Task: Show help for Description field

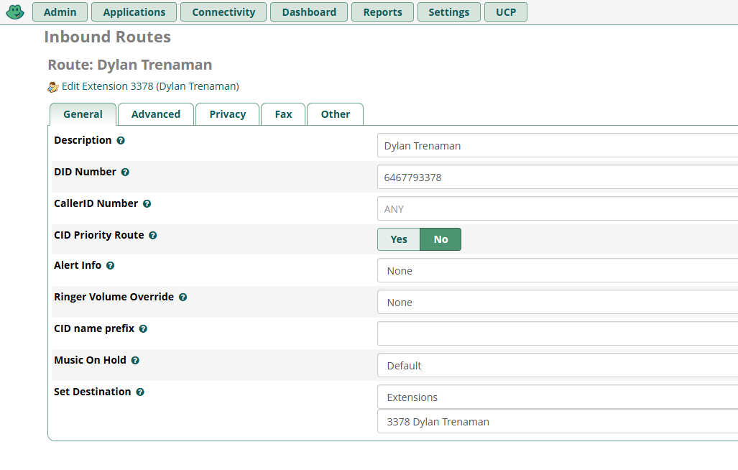Action: 121,141
